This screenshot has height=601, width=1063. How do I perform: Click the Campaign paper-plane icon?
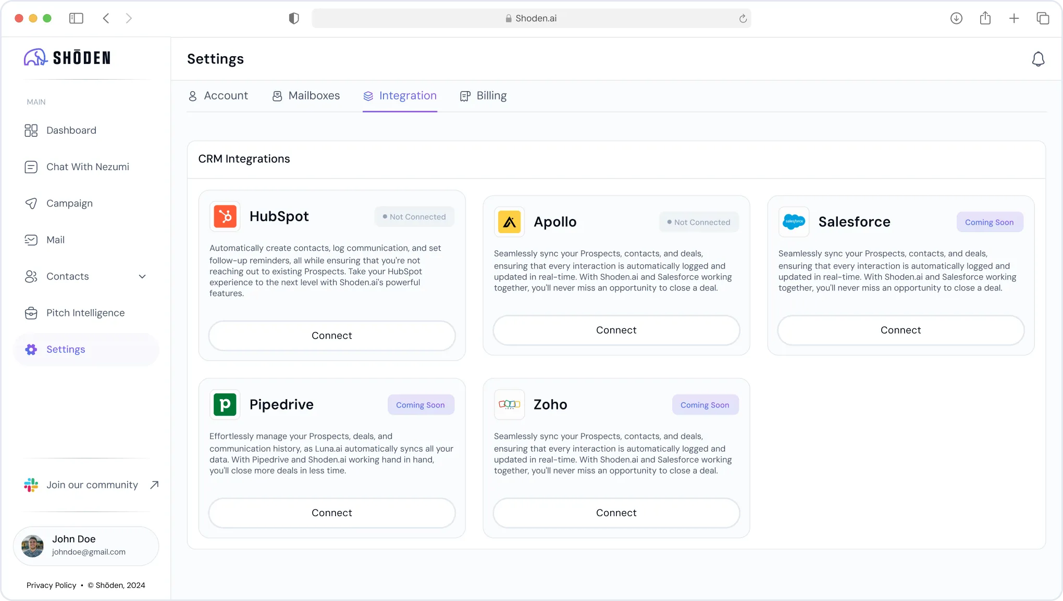(x=31, y=203)
